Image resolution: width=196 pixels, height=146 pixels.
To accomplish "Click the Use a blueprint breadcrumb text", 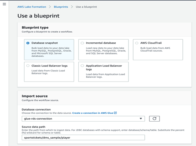I will click(86, 7).
